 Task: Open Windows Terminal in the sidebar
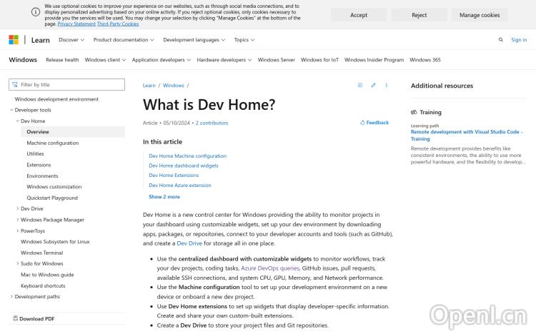(x=41, y=253)
